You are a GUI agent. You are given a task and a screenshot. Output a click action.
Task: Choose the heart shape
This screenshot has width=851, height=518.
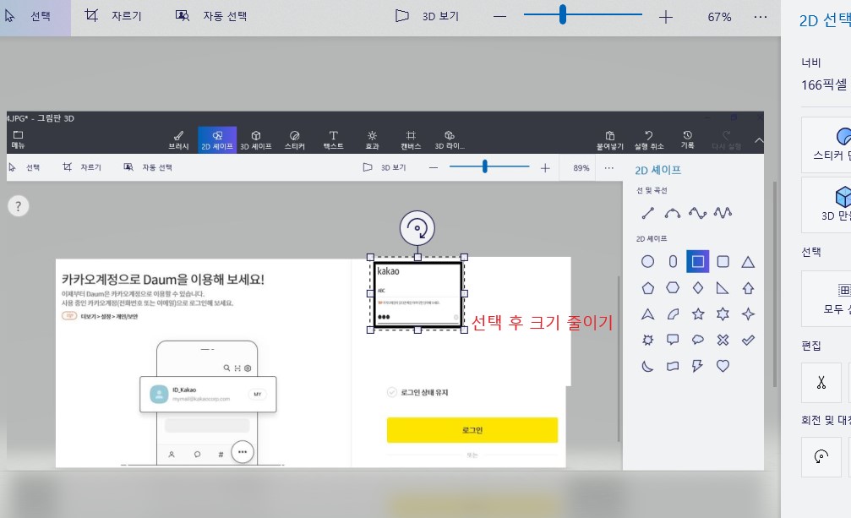(x=723, y=366)
